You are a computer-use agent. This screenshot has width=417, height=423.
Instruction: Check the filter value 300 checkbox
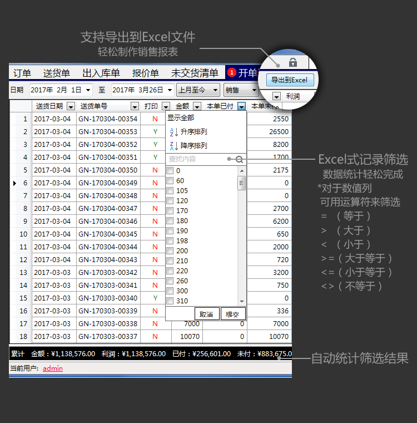170,291
